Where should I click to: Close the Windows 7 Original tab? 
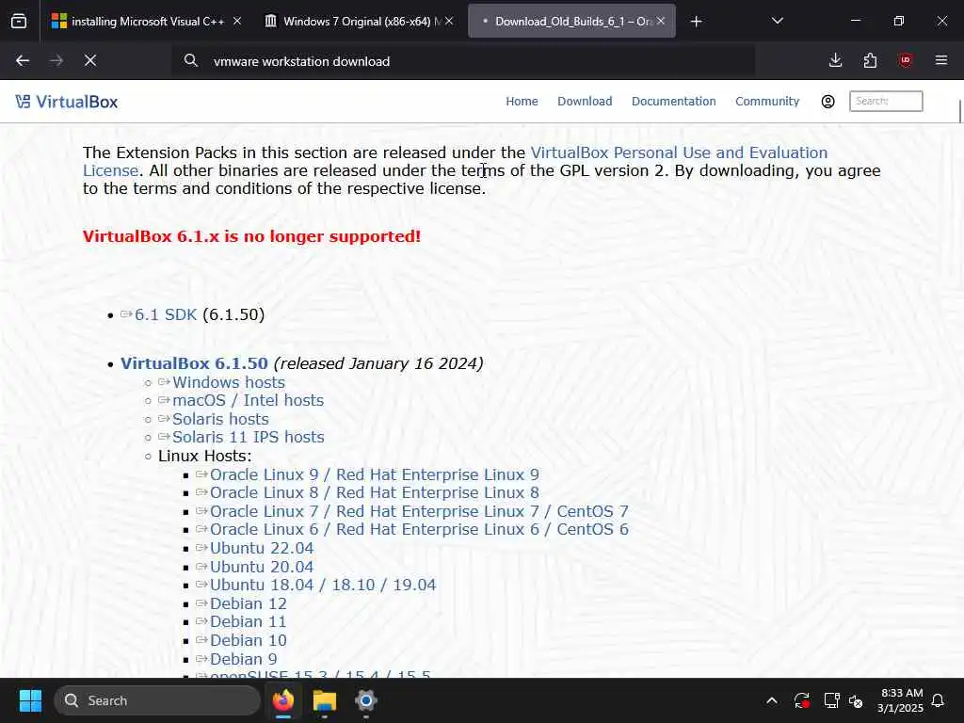(449, 21)
